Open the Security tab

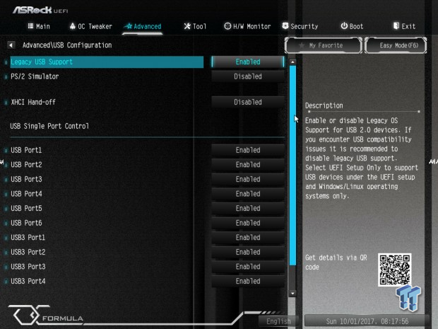[x=300, y=26]
